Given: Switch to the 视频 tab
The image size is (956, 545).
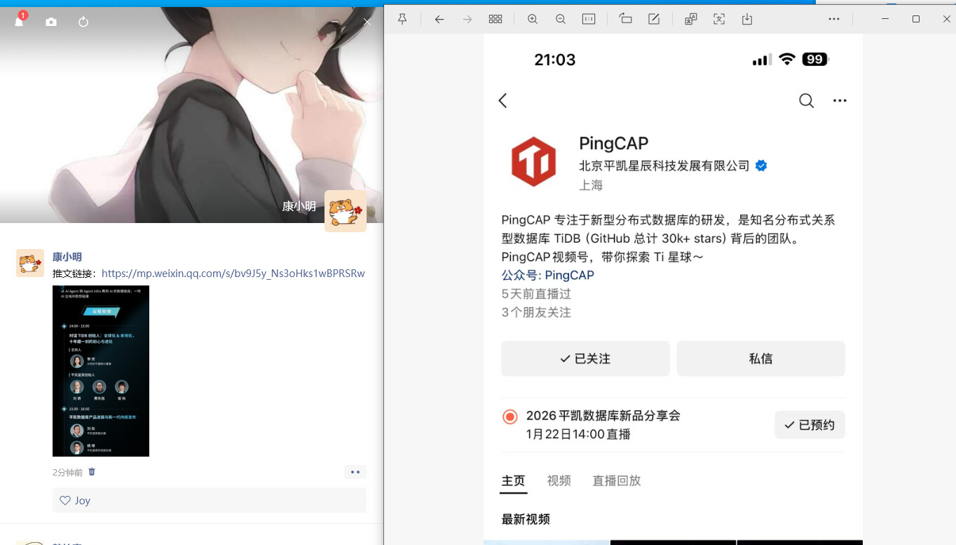Looking at the screenshot, I should (559, 480).
